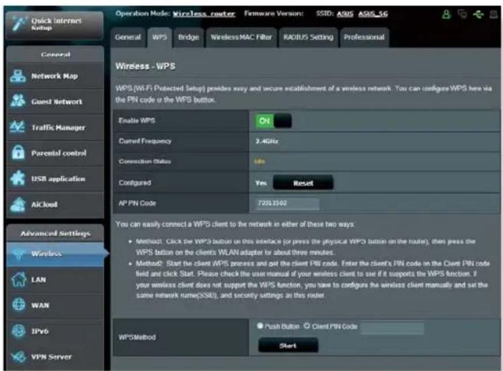Click the Start button
The height and width of the screenshot is (371, 503).
point(288,346)
